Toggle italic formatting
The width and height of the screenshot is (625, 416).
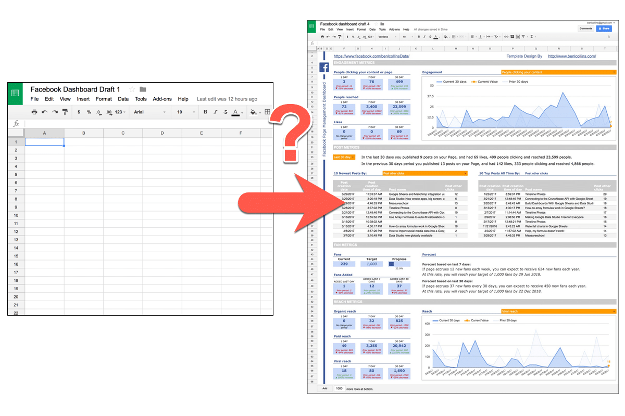pos(215,112)
